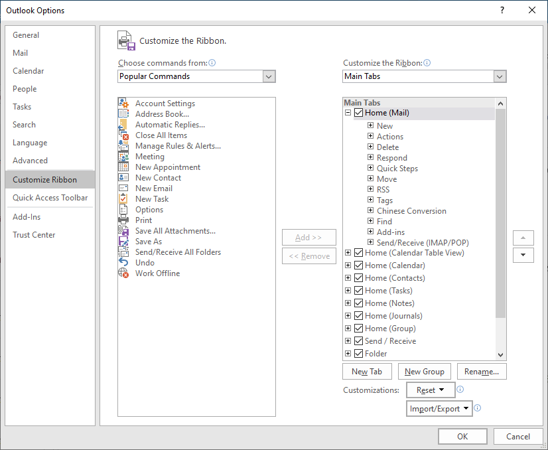Click the Add >> button
The height and width of the screenshot is (450, 548).
pos(309,238)
